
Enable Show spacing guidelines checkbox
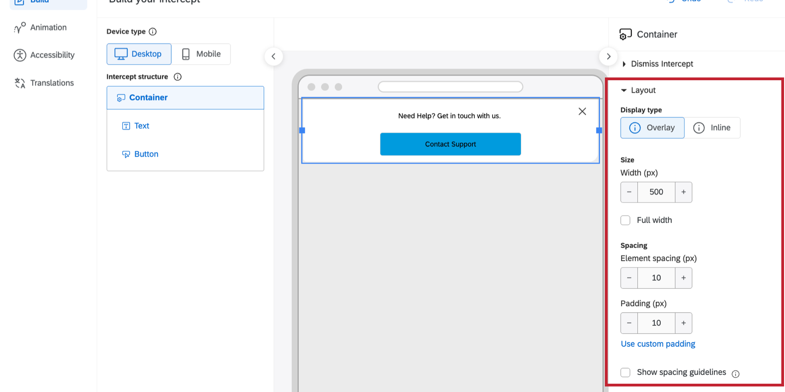625,373
